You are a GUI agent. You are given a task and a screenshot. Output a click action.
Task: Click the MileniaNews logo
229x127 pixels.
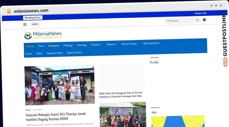tap(43, 36)
